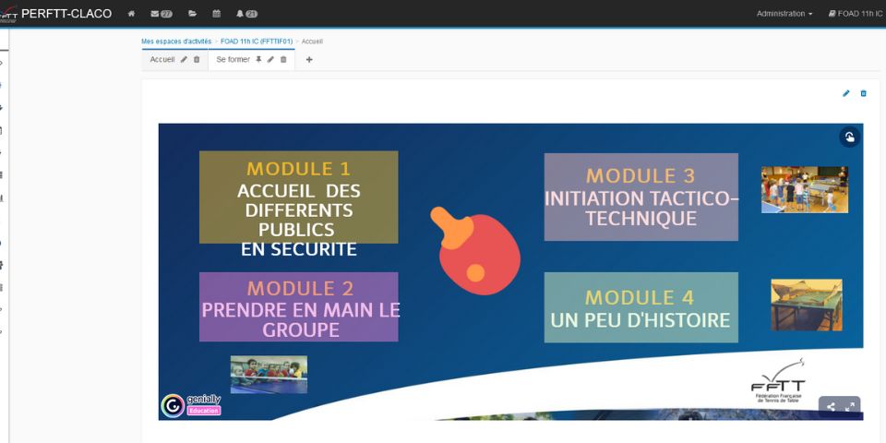Toggle Genially interactive elements hand icon
Screen dimensions: 886x443
point(849,138)
